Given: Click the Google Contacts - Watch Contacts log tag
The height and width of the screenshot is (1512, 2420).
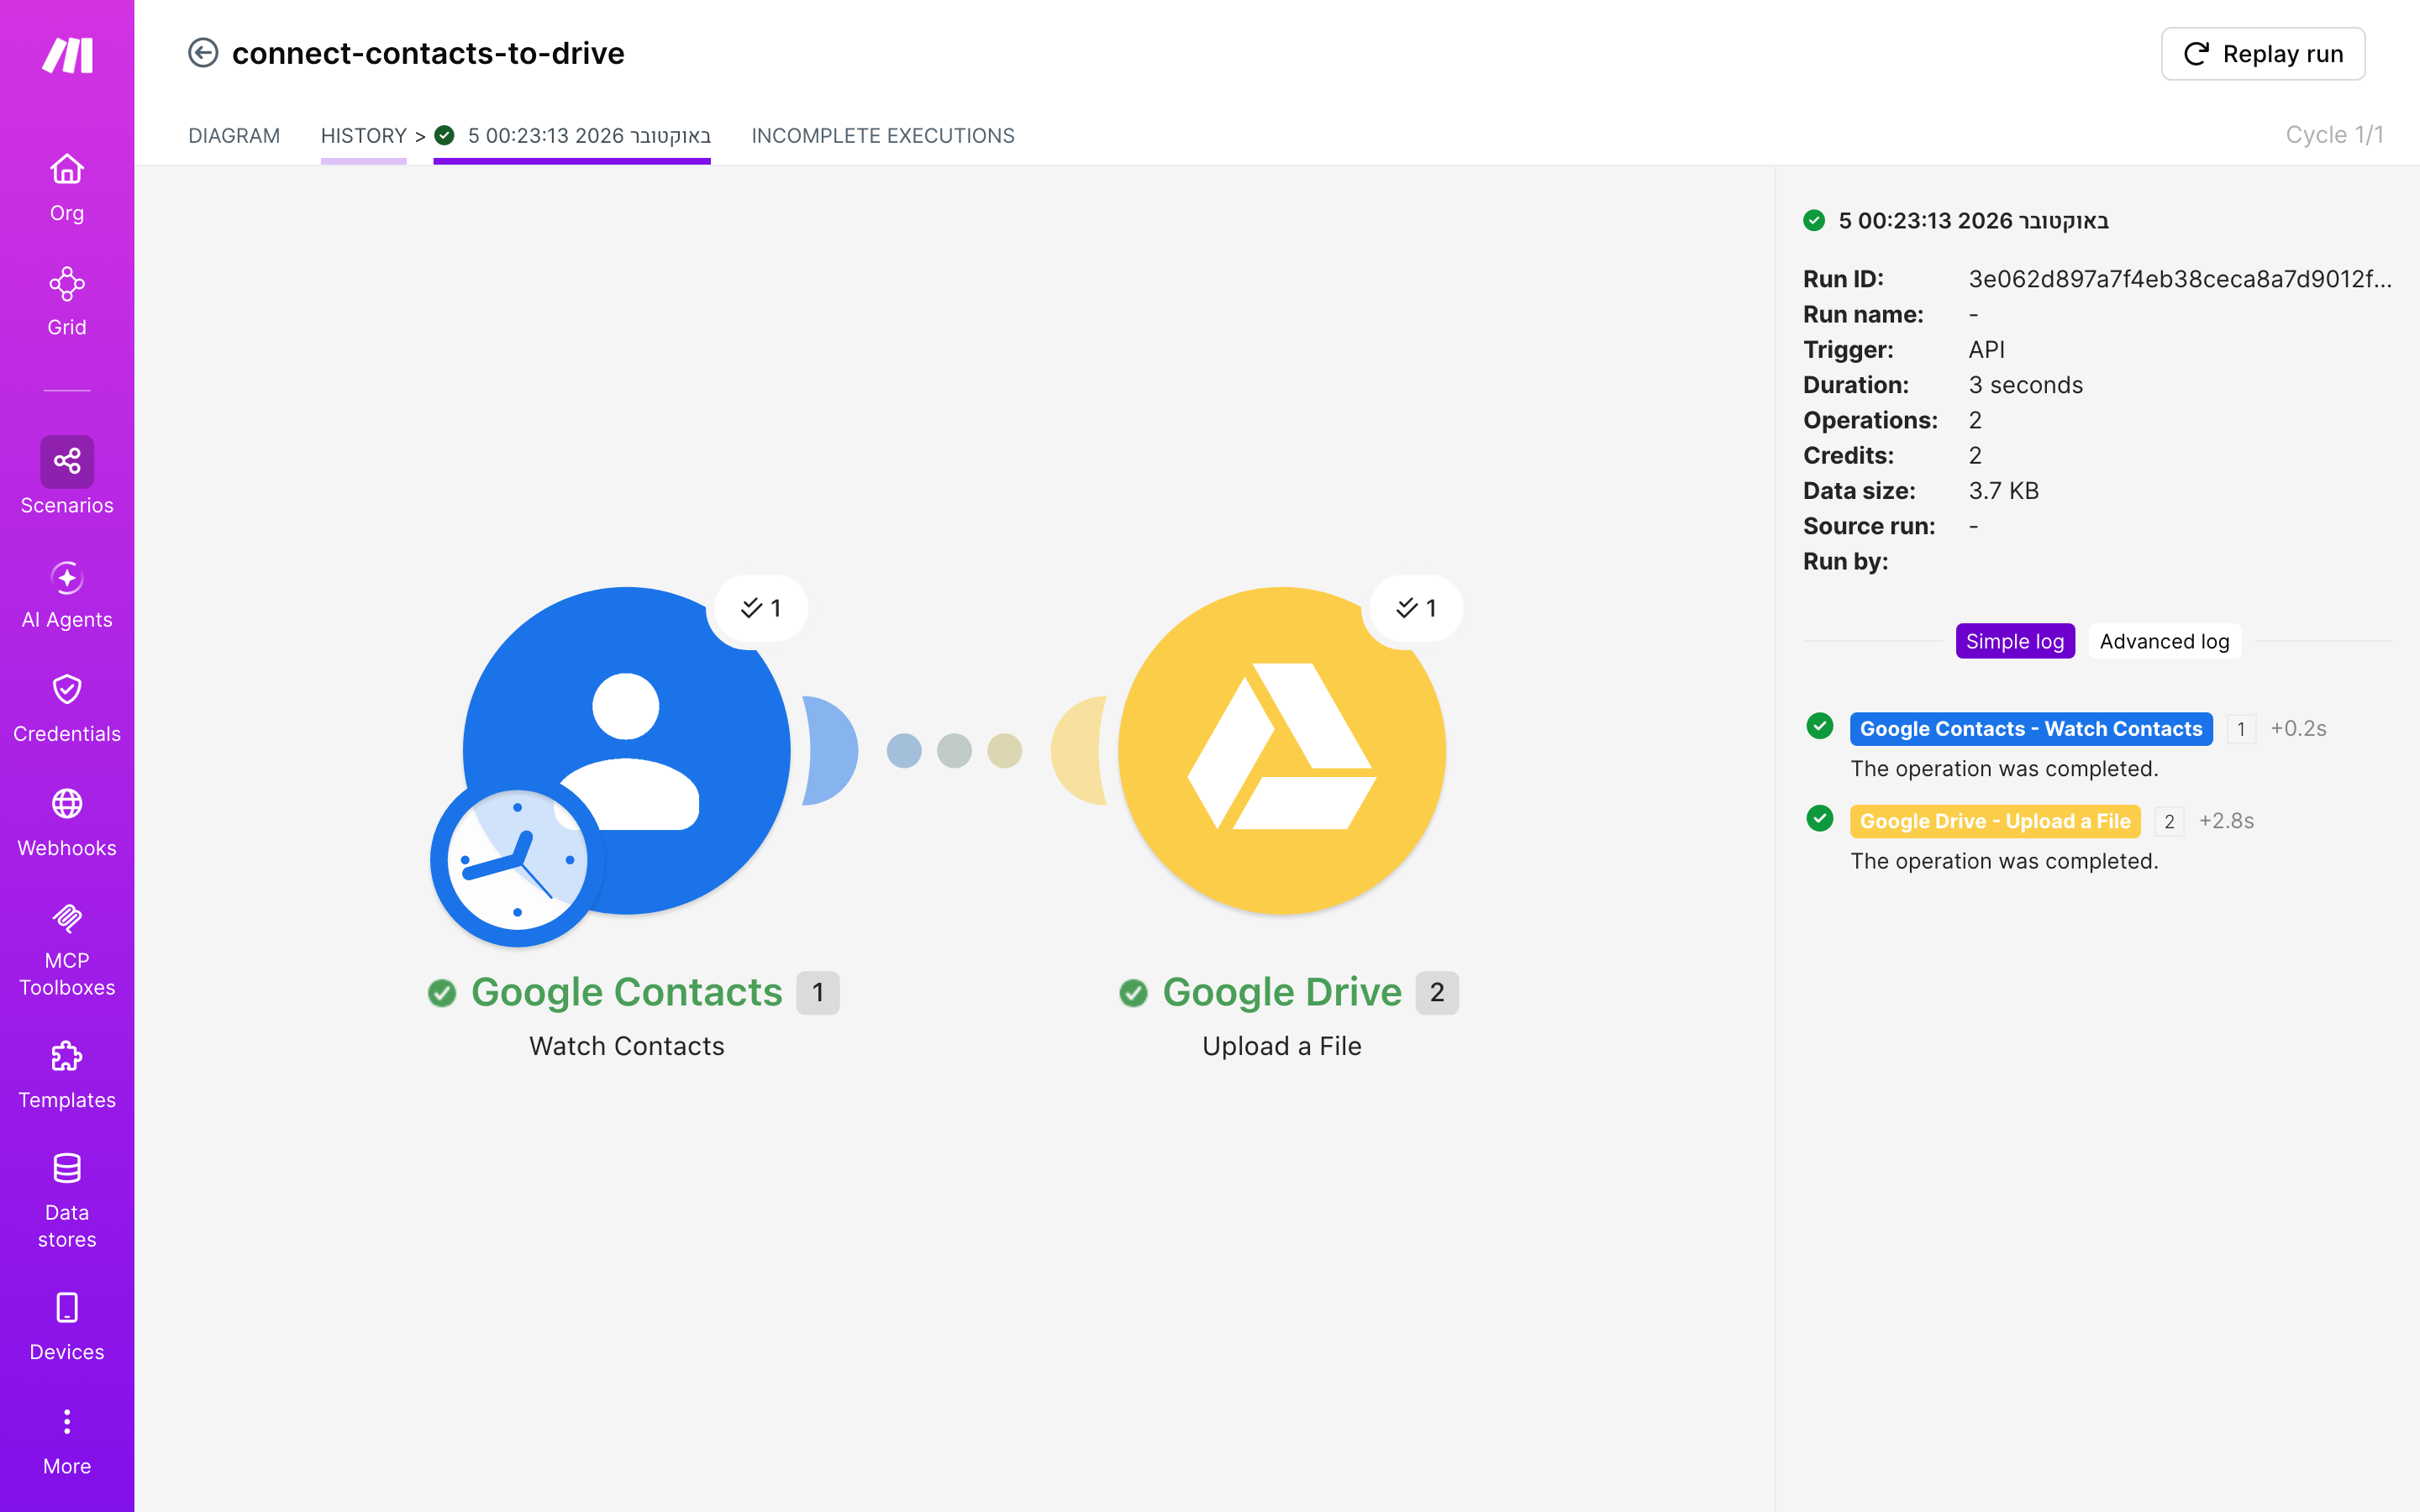Looking at the screenshot, I should point(2031,729).
